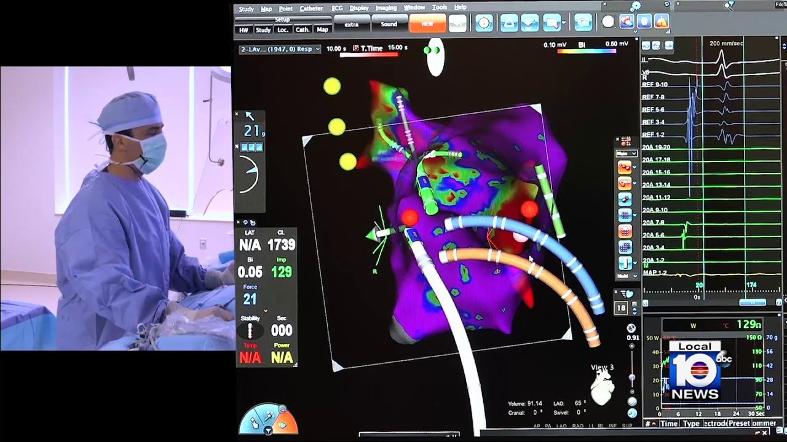Click the crosshair target toolbar icon
Viewport: 787px width, 442px height.
pos(484,23)
